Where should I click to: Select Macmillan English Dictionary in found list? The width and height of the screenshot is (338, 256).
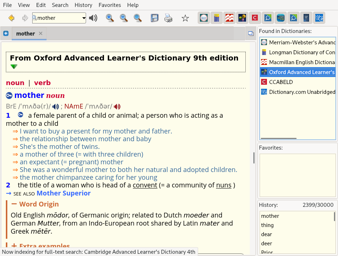(298, 62)
